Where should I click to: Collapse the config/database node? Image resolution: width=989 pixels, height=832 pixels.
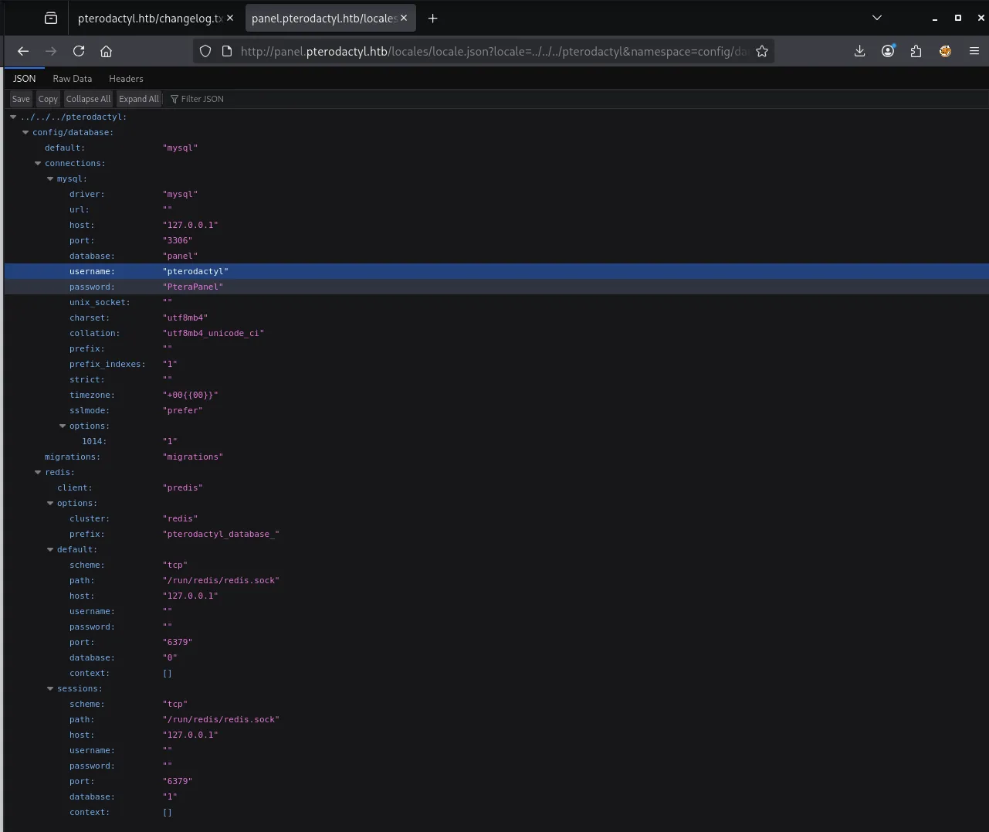[25, 132]
